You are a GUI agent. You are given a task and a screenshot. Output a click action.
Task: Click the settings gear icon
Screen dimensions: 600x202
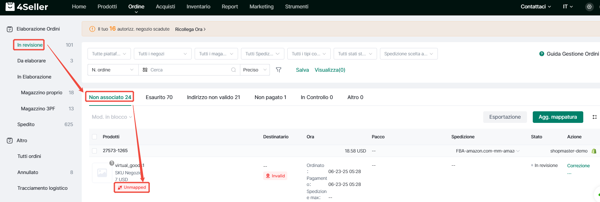coord(589,7)
